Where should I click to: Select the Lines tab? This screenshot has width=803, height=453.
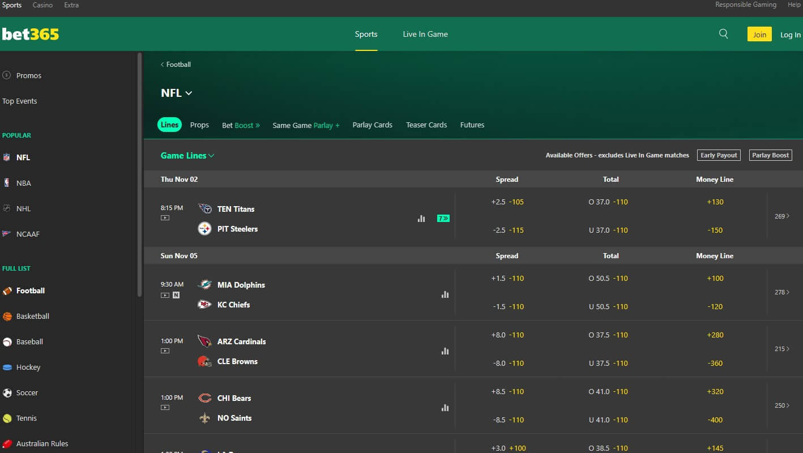pos(169,125)
